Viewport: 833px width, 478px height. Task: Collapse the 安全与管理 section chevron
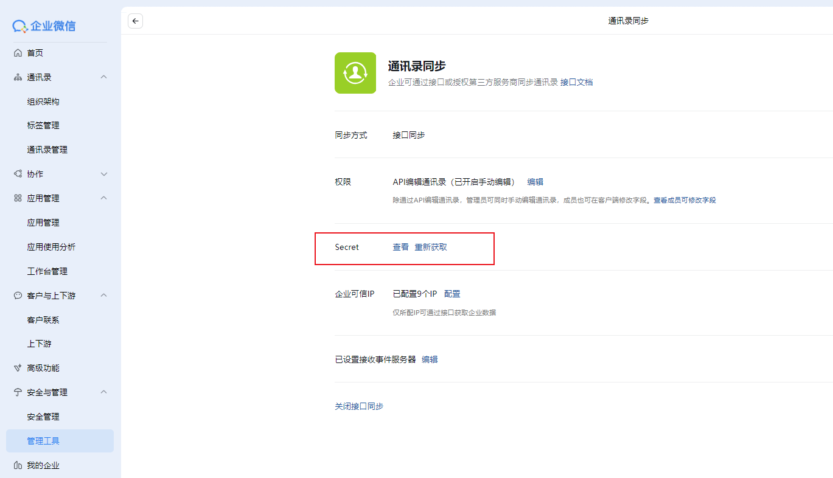pos(103,392)
